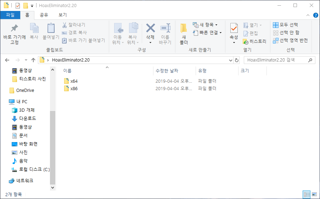Click the address bar path HoaxEliminator2.20
Viewport: 320px width, 199px height.
click(x=71, y=60)
